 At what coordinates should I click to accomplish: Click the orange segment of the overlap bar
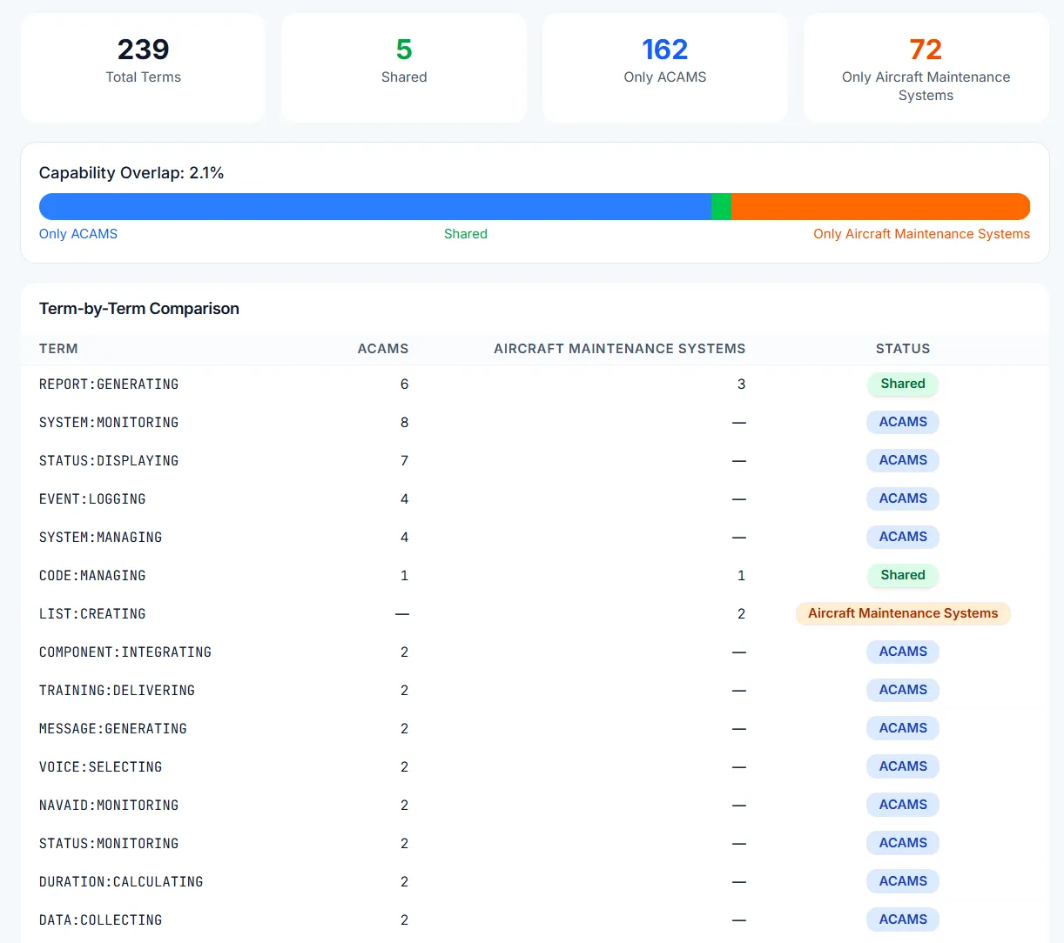pos(879,207)
